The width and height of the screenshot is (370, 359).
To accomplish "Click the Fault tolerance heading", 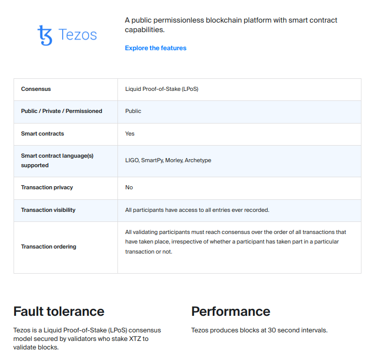I will (59, 311).
